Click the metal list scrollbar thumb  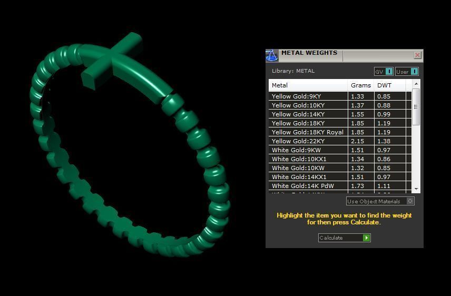coord(416,107)
